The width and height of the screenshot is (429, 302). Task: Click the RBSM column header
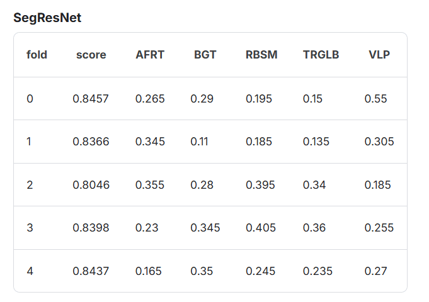point(261,55)
